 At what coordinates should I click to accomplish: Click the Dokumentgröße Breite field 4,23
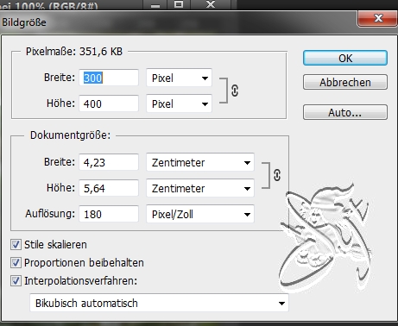(109, 162)
